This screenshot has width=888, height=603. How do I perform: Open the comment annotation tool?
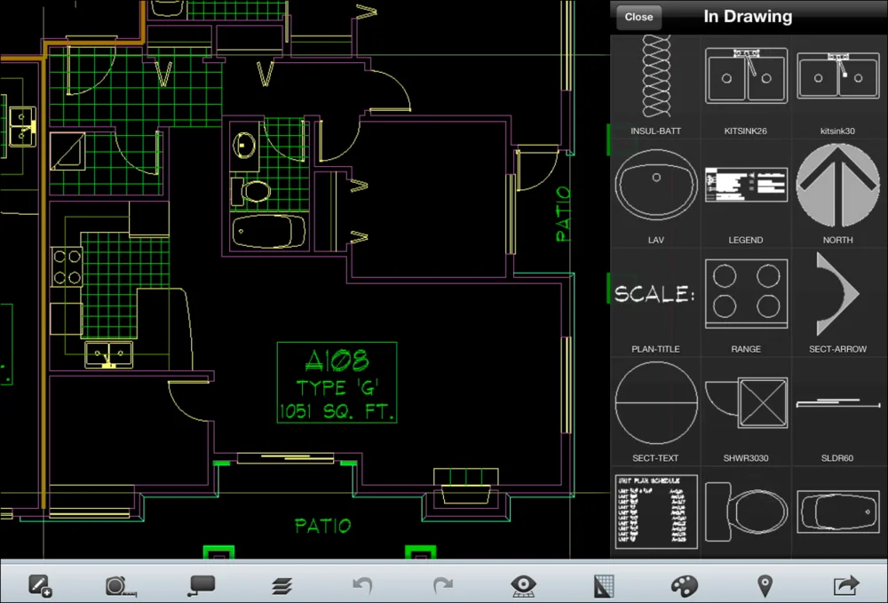click(202, 586)
